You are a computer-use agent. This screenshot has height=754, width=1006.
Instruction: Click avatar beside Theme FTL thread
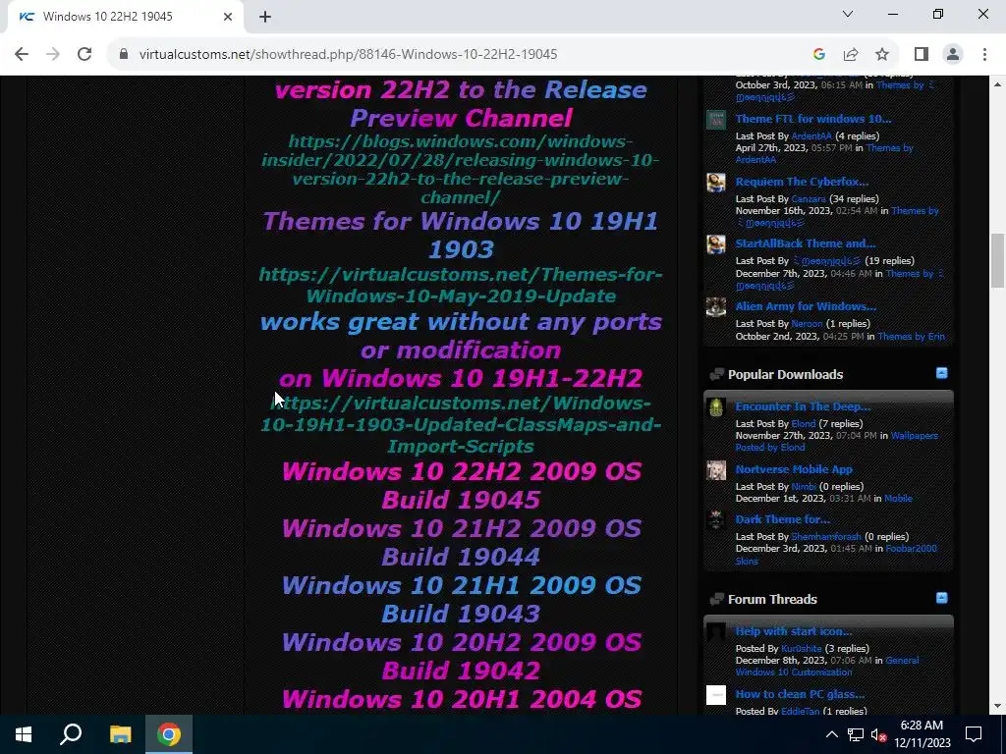tap(716, 120)
